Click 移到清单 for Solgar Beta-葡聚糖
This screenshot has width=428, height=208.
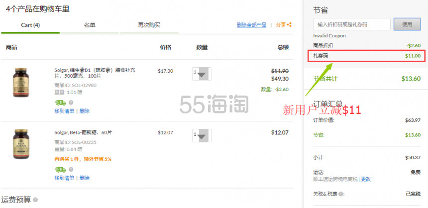[64, 178]
